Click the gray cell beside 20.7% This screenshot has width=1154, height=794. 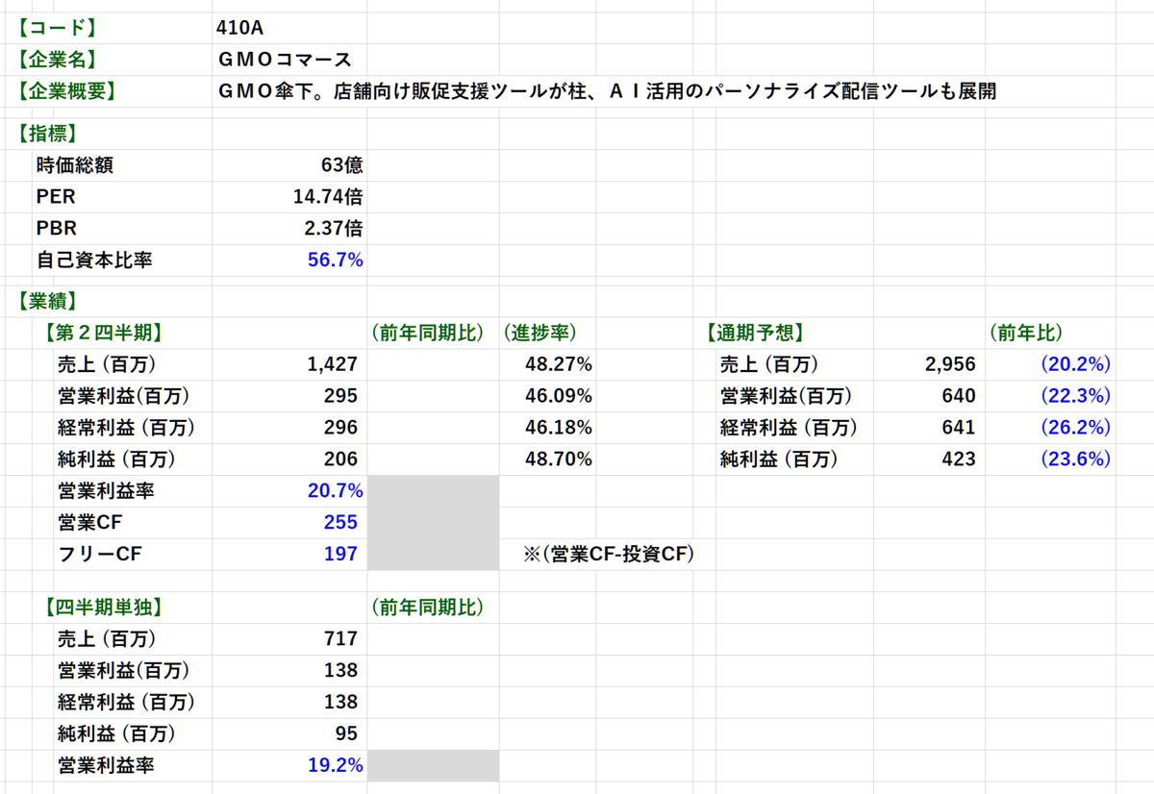(x=433, y=491)
